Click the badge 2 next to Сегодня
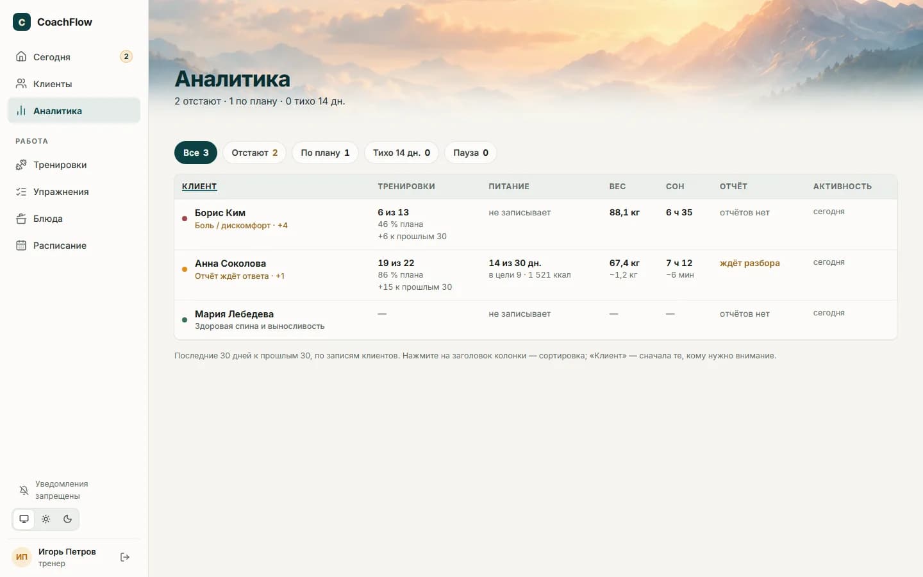 [126, 56]
